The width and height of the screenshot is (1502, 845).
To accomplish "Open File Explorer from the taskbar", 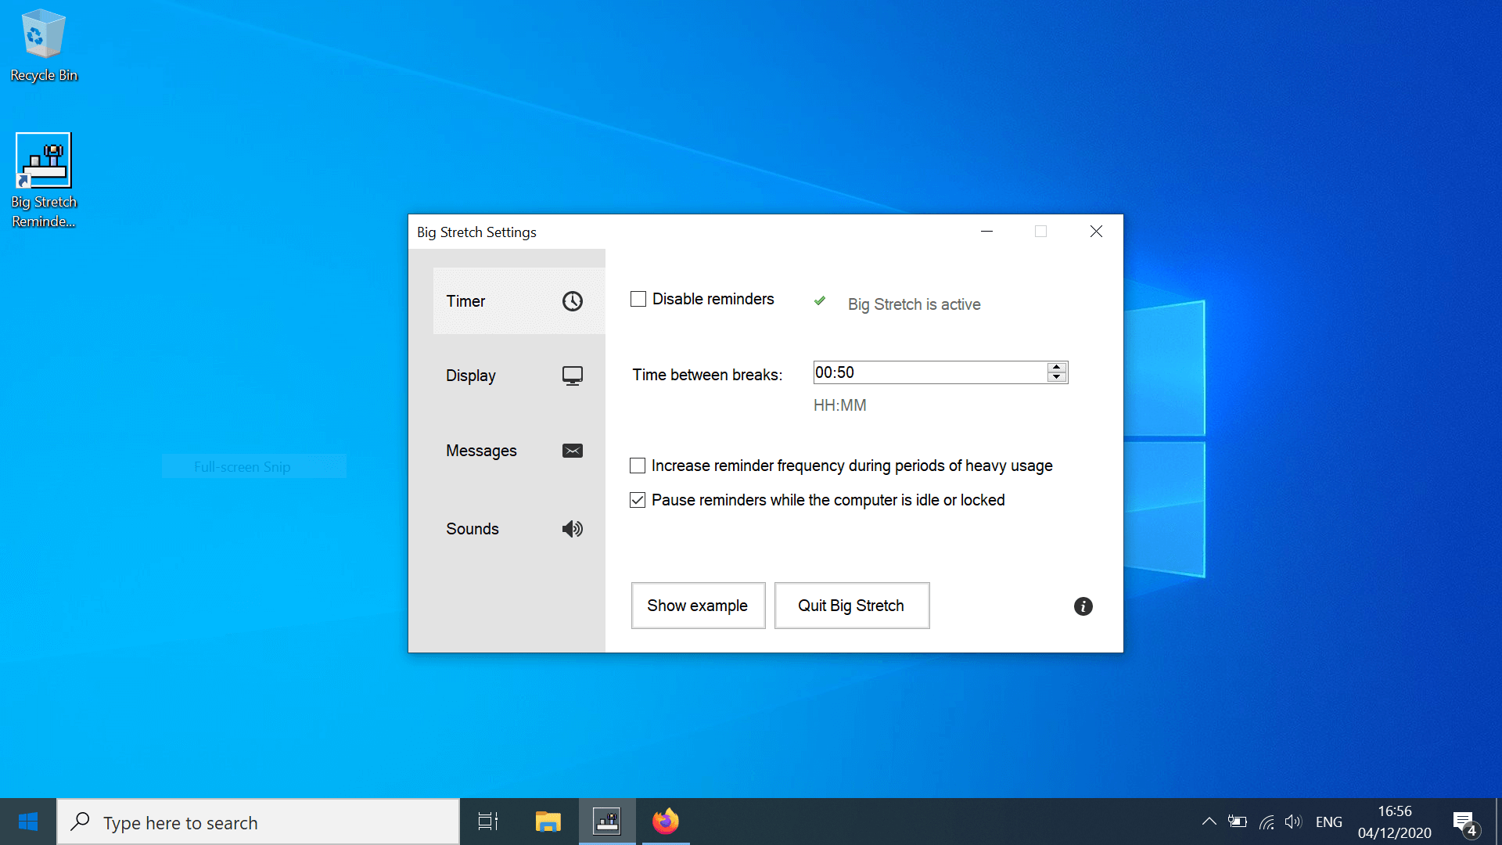I will pos(548,822).
